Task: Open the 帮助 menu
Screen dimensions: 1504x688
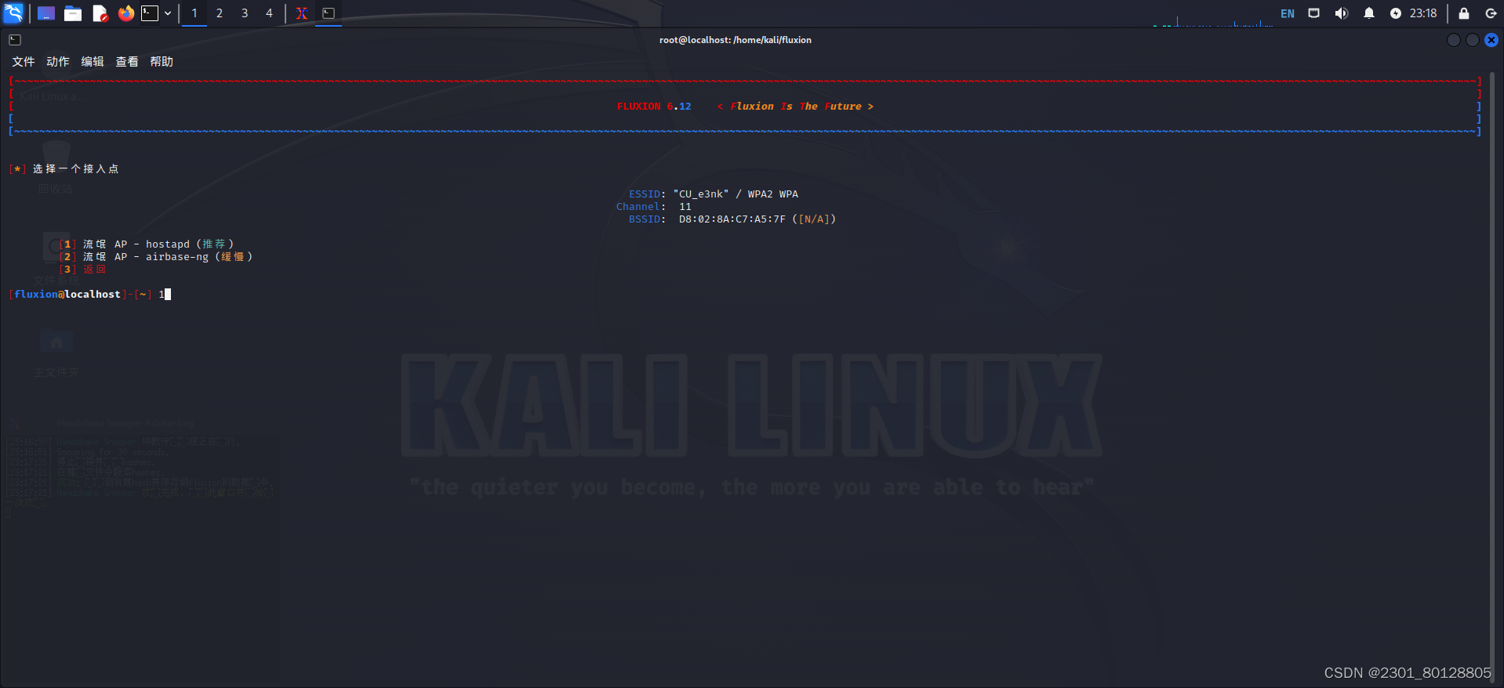Action: click(x=162, y=62)
